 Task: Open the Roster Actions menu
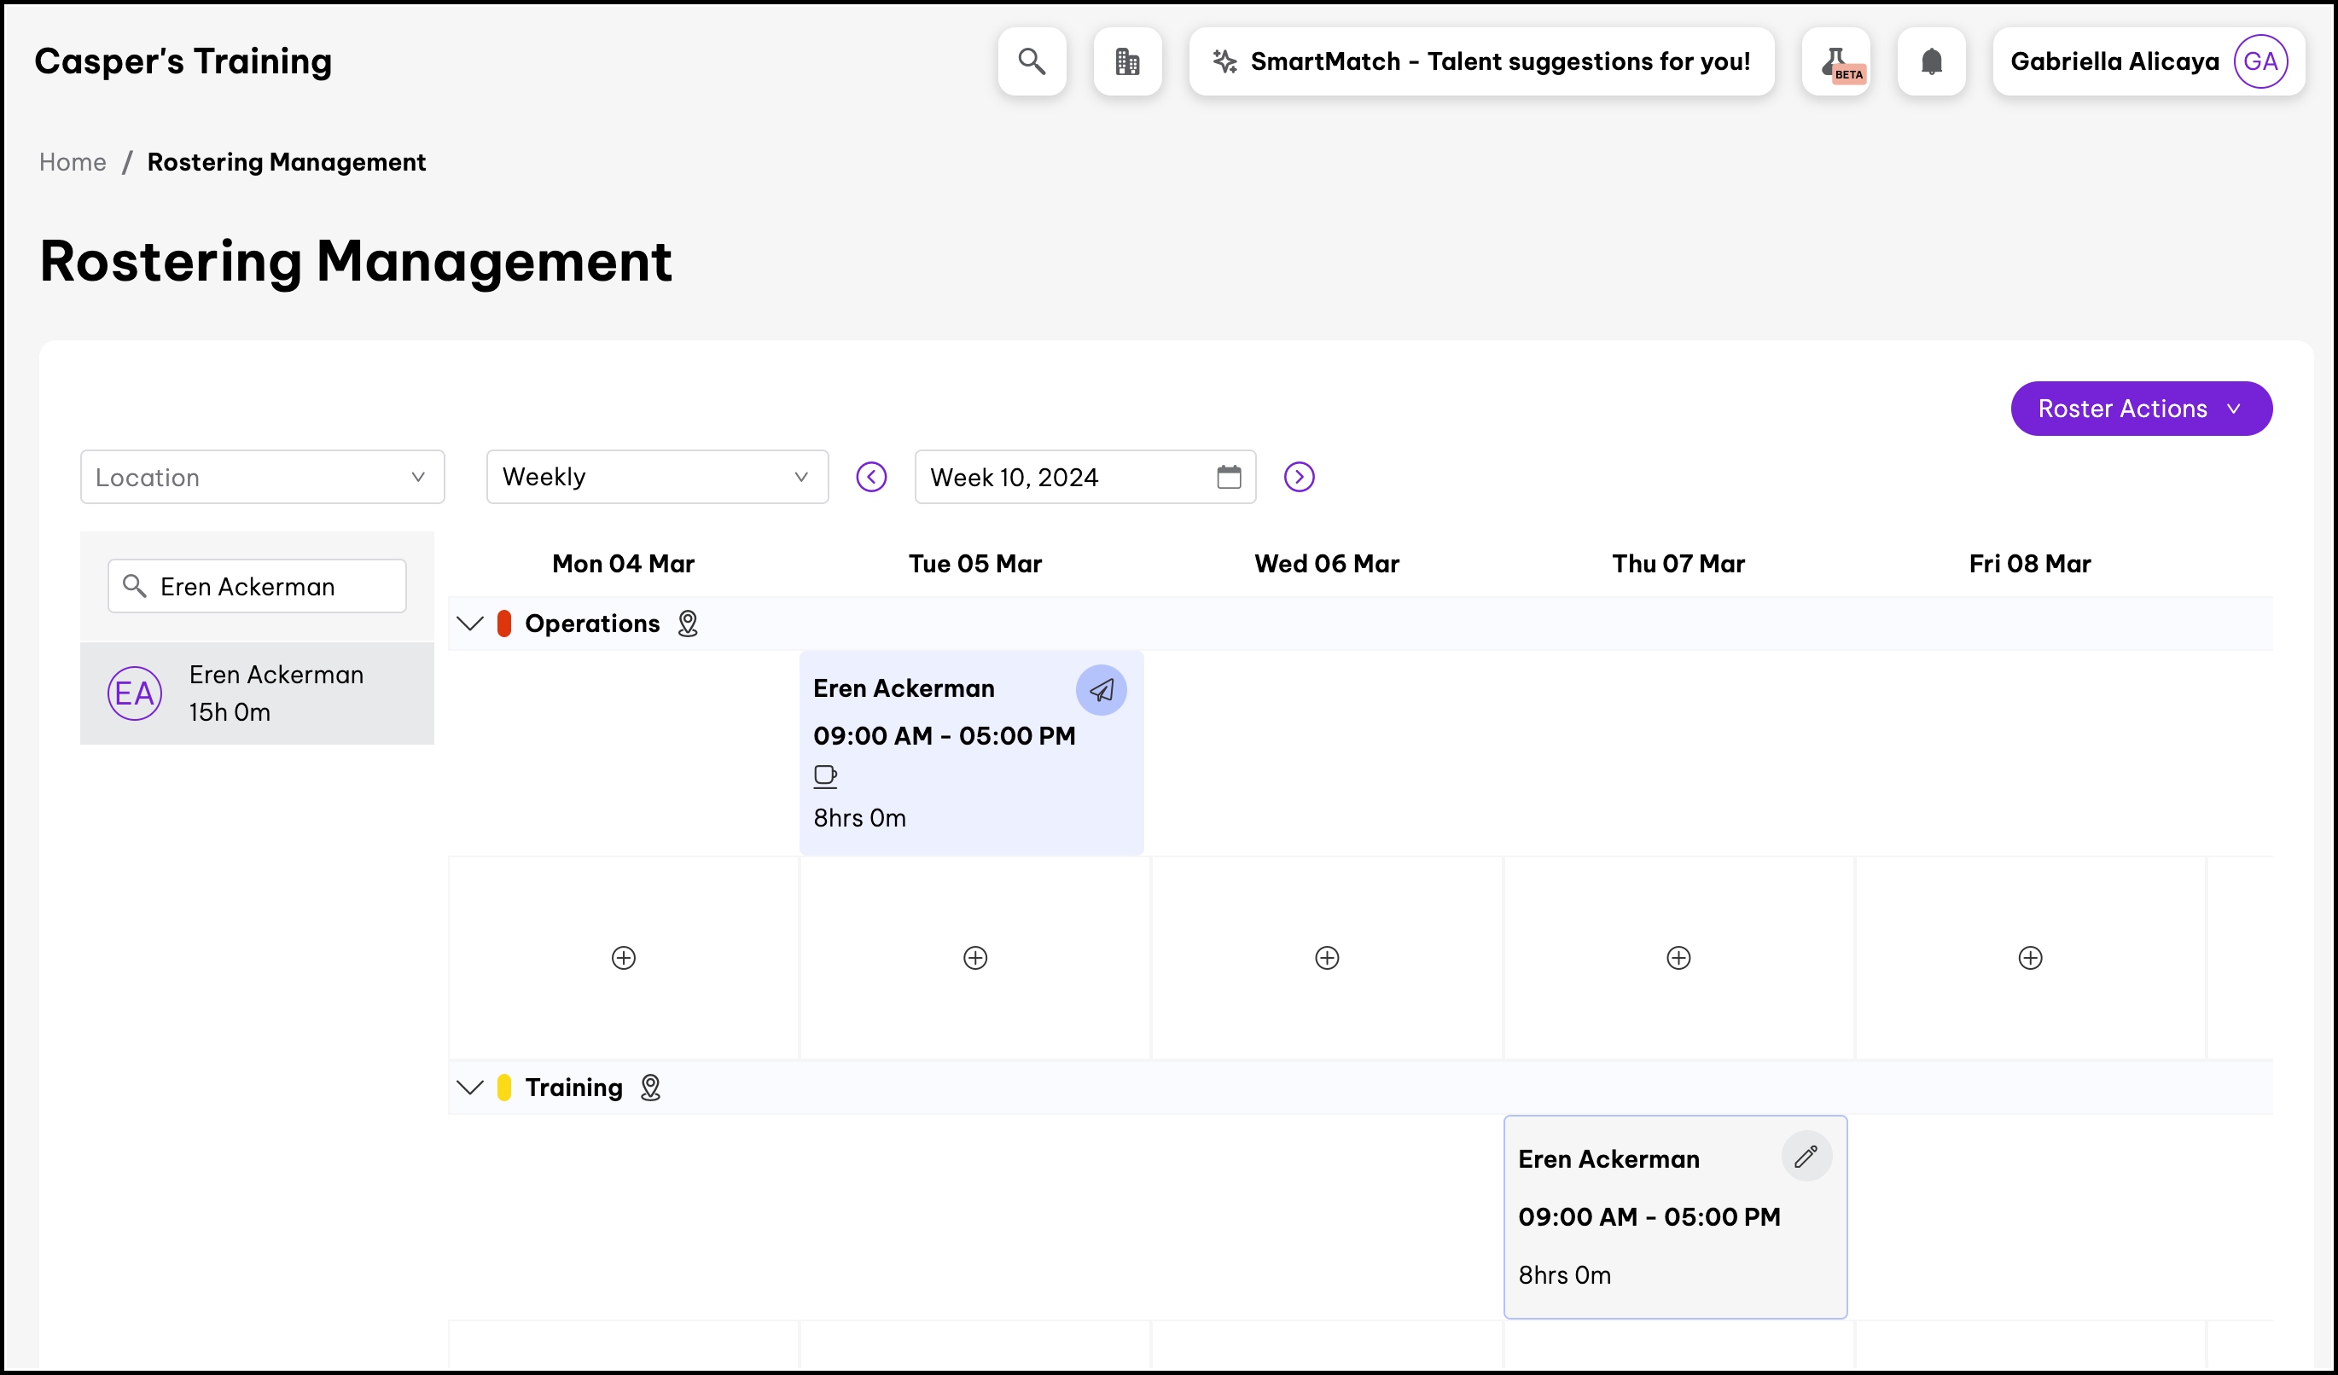pos(2140,408)
